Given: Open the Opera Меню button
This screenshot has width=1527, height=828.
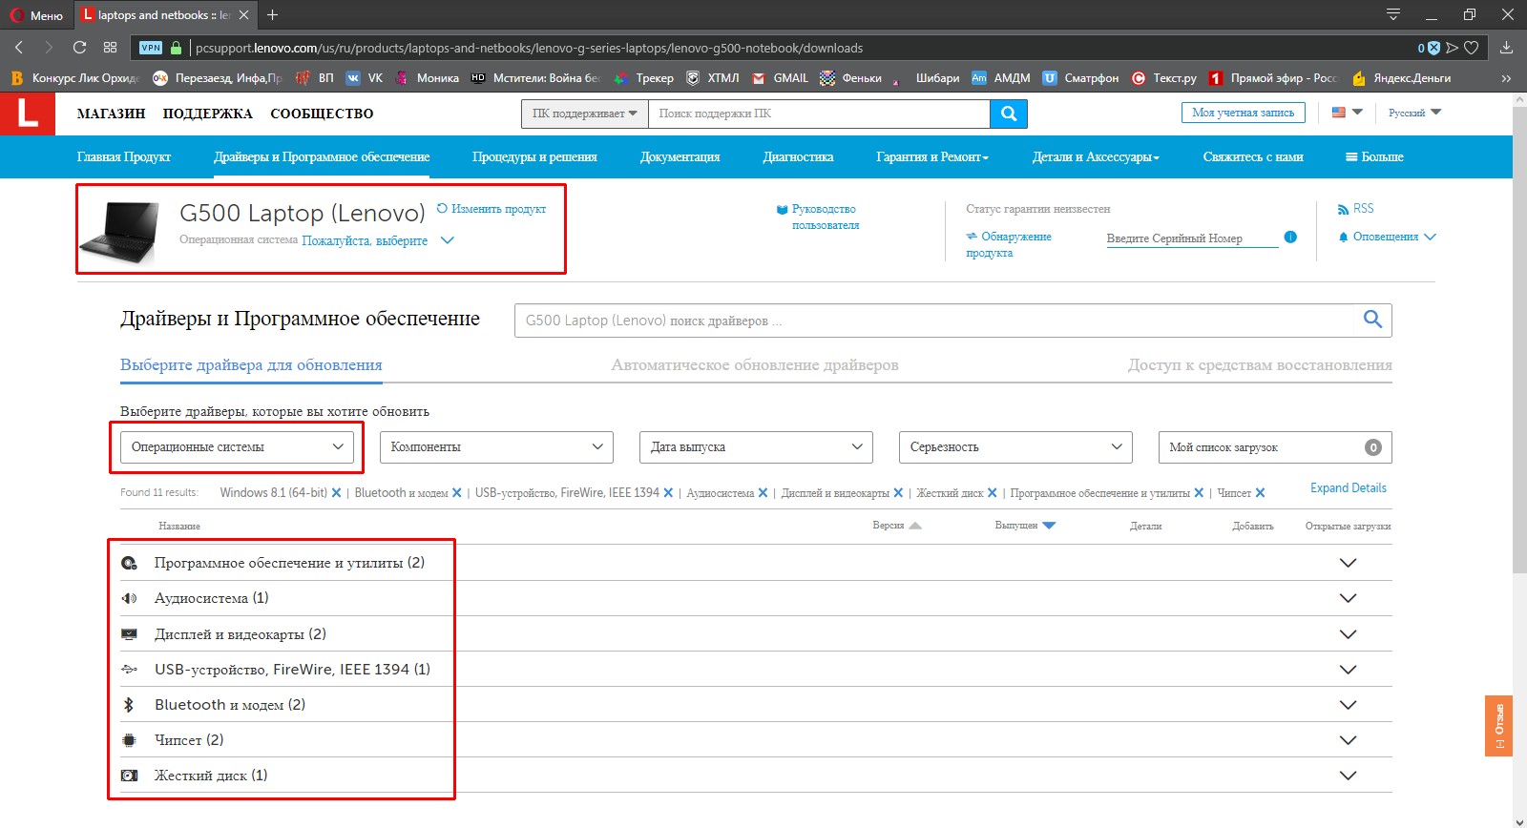Looking at the screenshot, I should 36,15.
